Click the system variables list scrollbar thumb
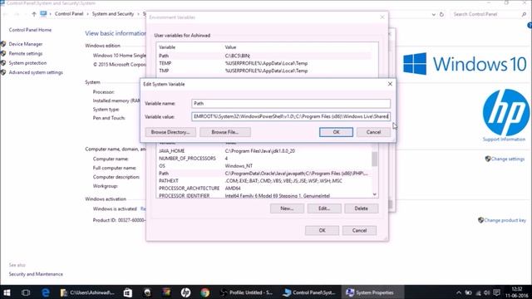The image size is (532, 299). pyautogui.click(x=375, y=159)
